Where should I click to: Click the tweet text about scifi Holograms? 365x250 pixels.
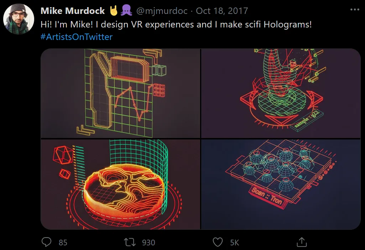[176, 24]
